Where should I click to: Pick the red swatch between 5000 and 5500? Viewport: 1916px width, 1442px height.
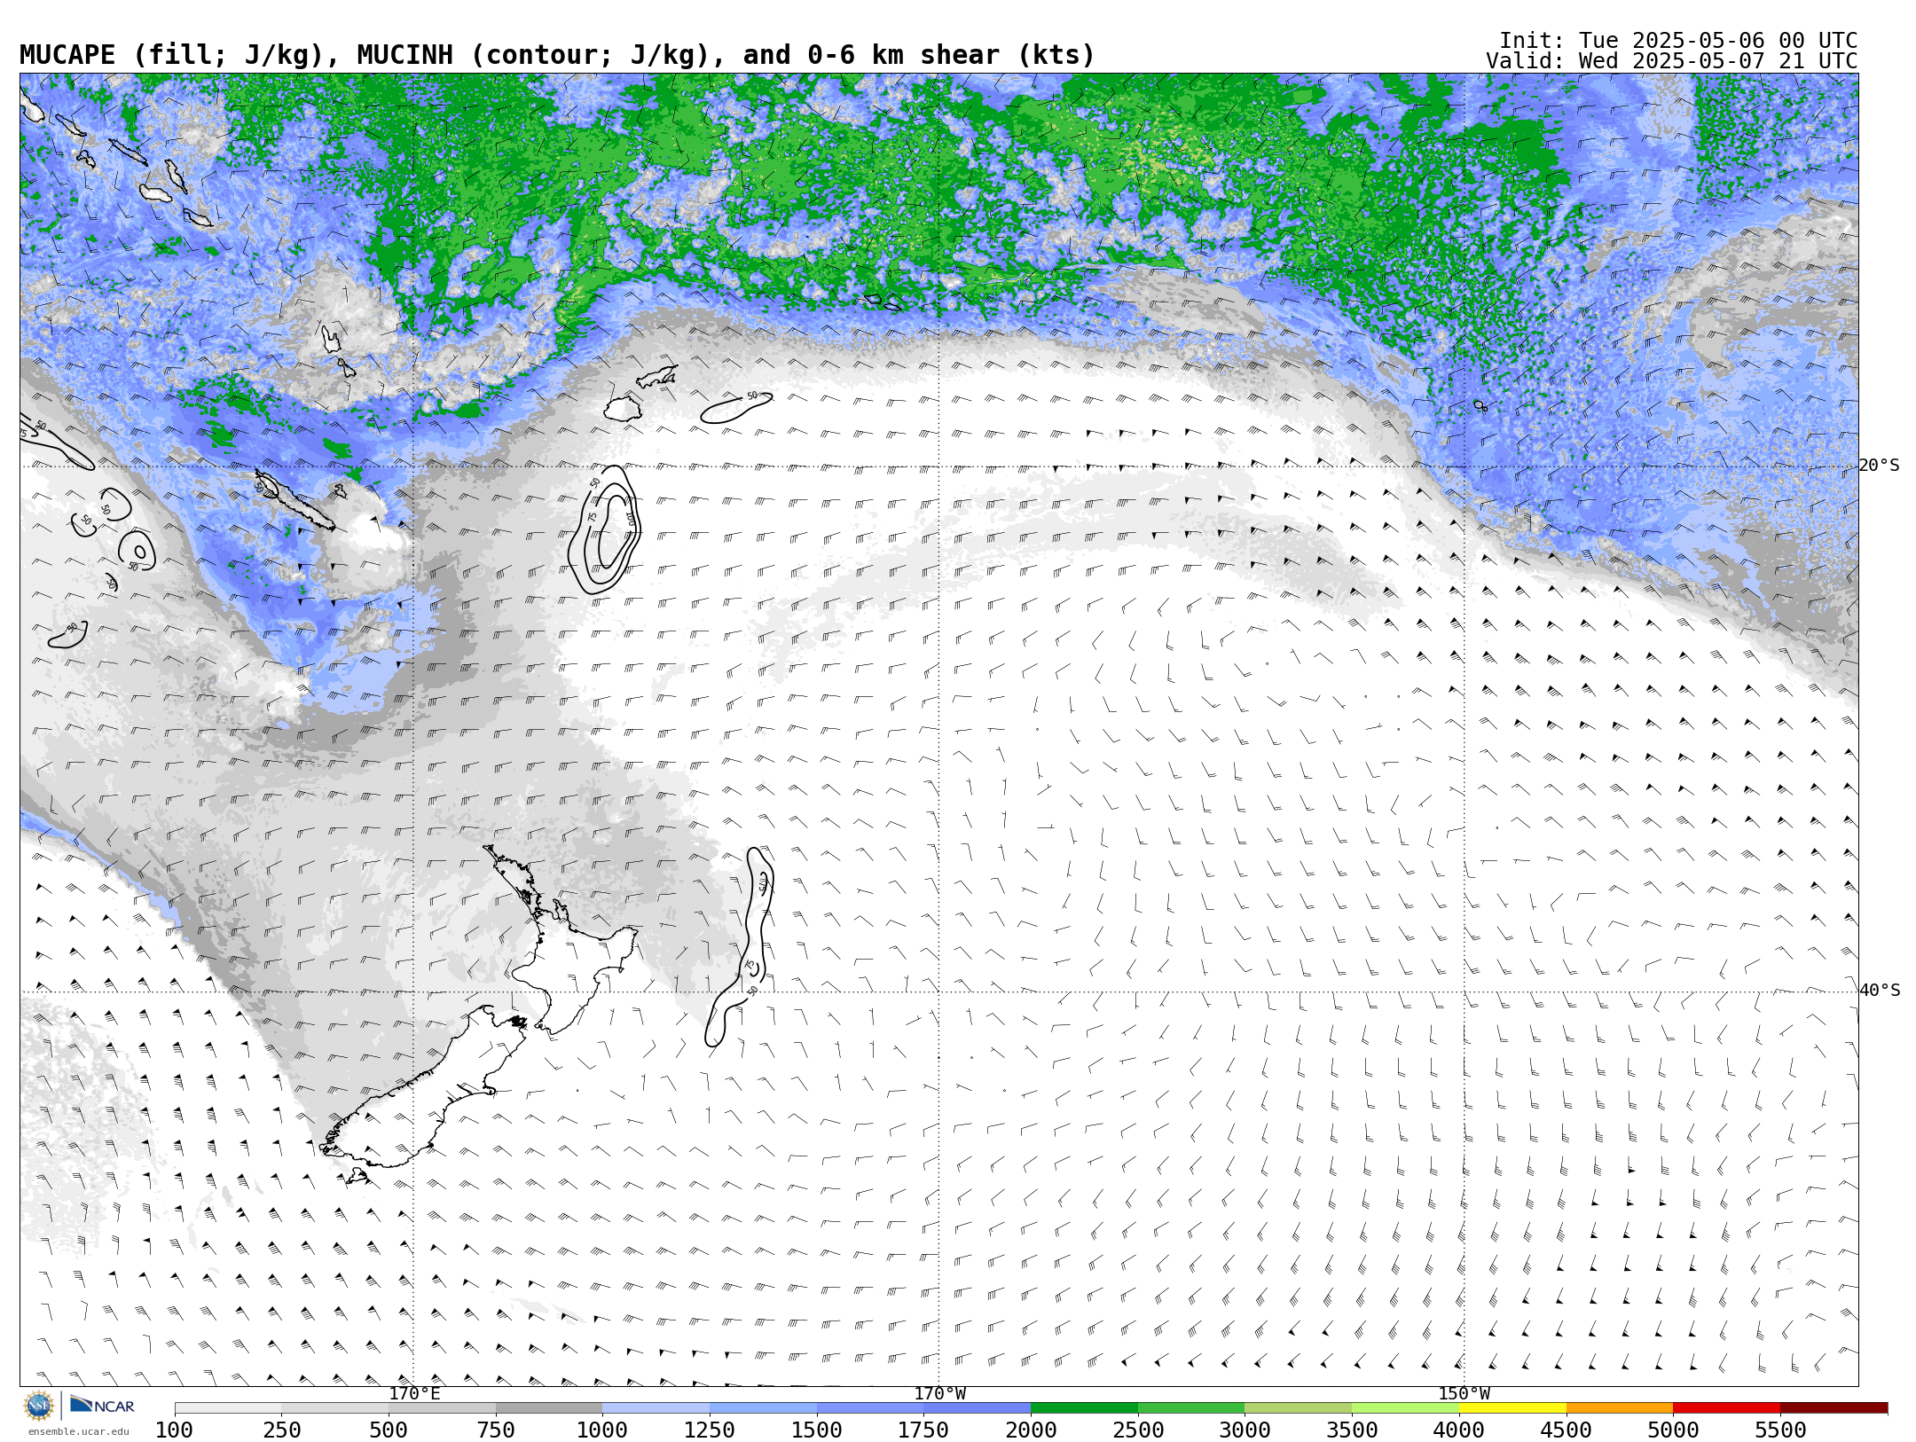click(1726, 1408)
